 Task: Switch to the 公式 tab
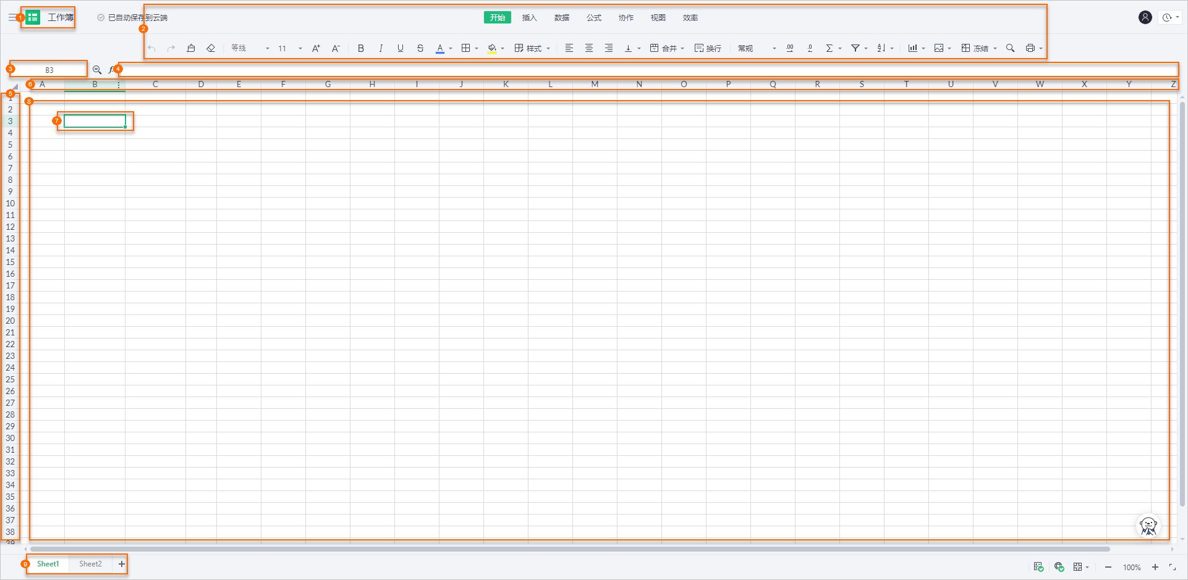[x=594, y=17]
